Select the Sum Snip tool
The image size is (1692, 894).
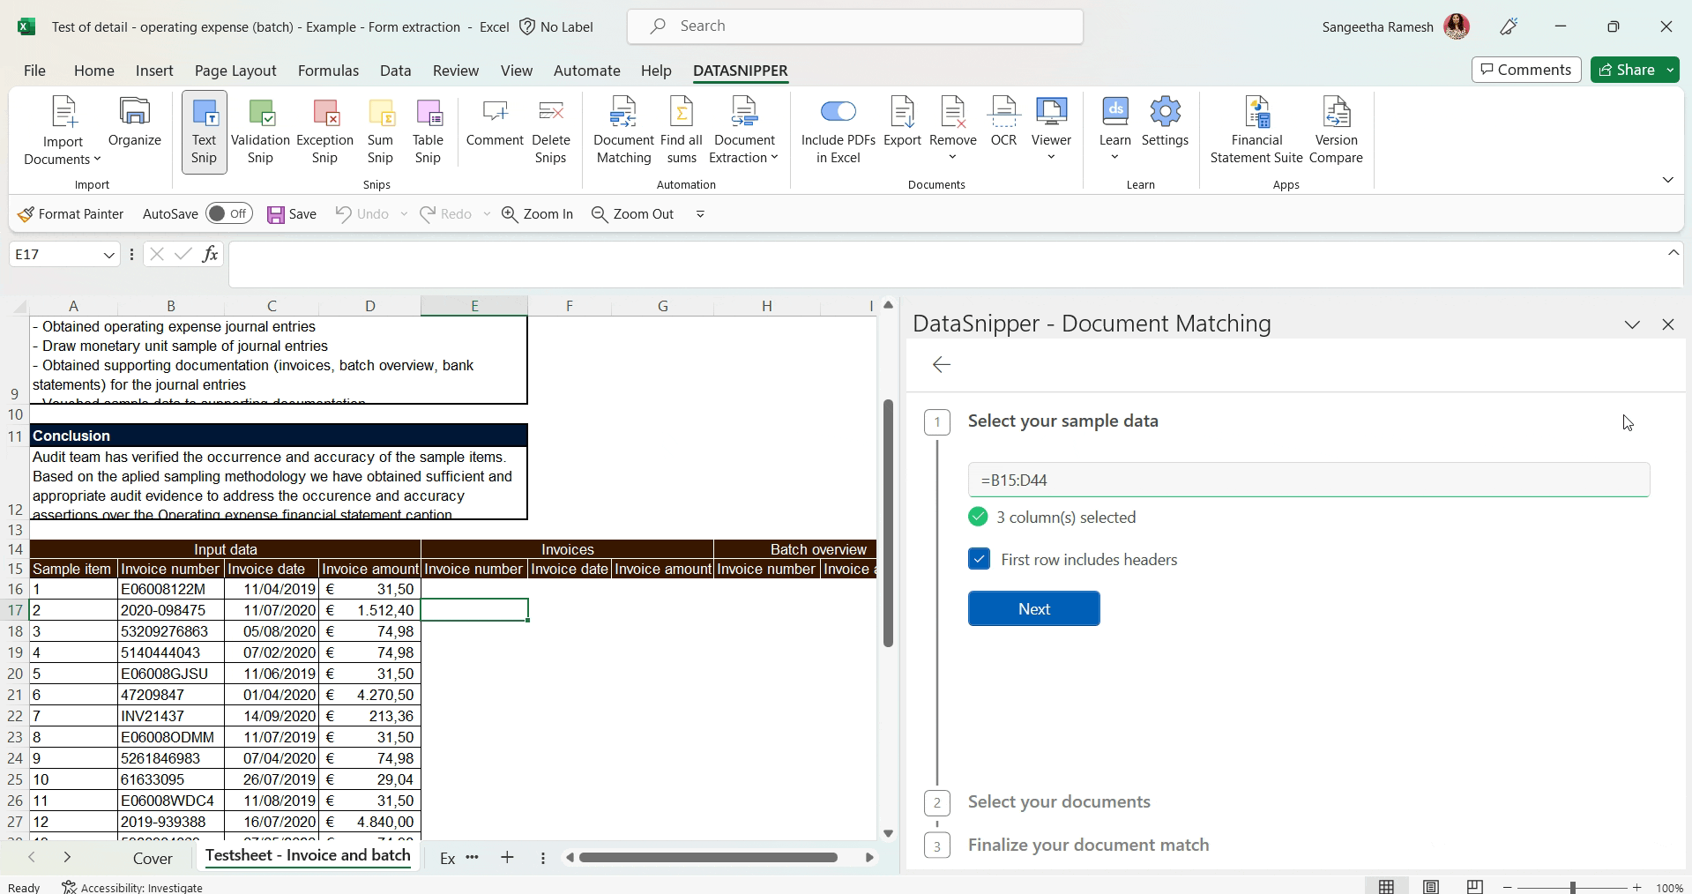380,131
